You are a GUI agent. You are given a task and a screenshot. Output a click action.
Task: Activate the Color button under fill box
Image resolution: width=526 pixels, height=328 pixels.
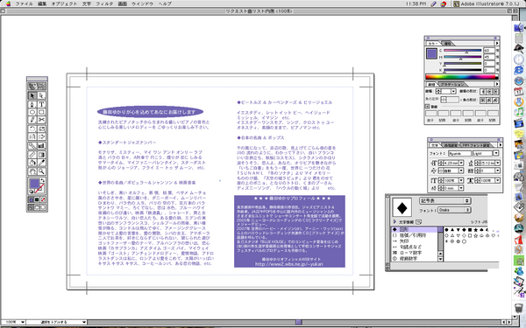(x=32, y=199)
